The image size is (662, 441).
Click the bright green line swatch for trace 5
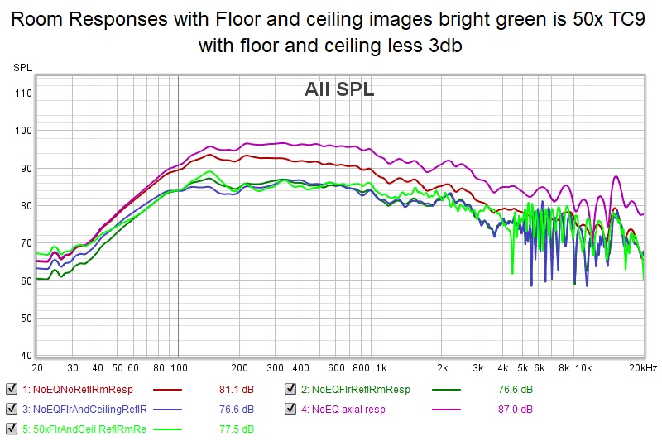pos(168,429)
